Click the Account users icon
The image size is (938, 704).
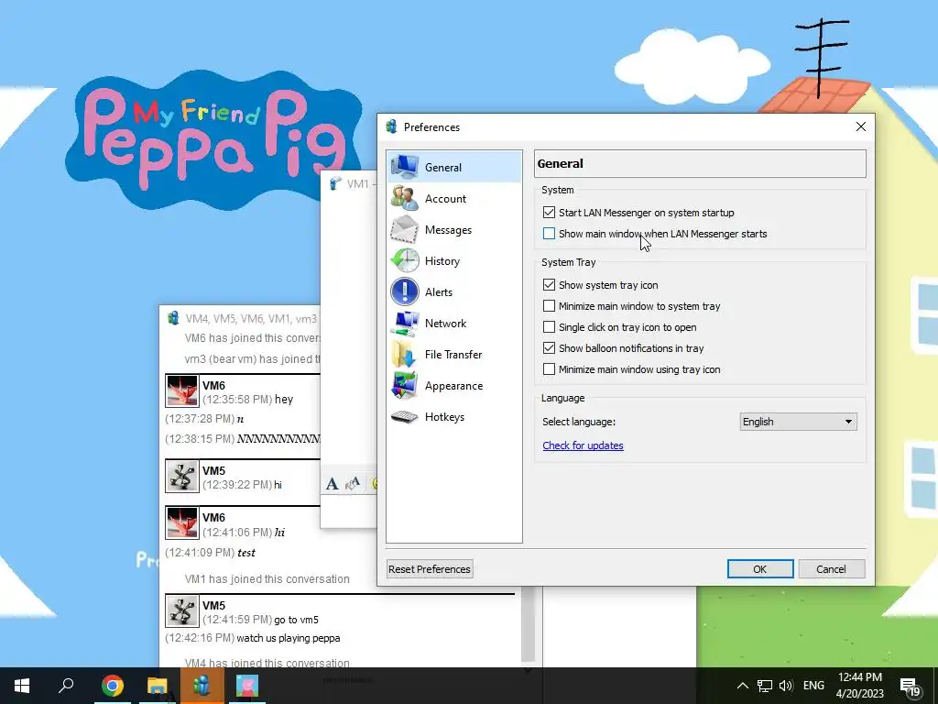pyautogui.click(x=405, y=198)
